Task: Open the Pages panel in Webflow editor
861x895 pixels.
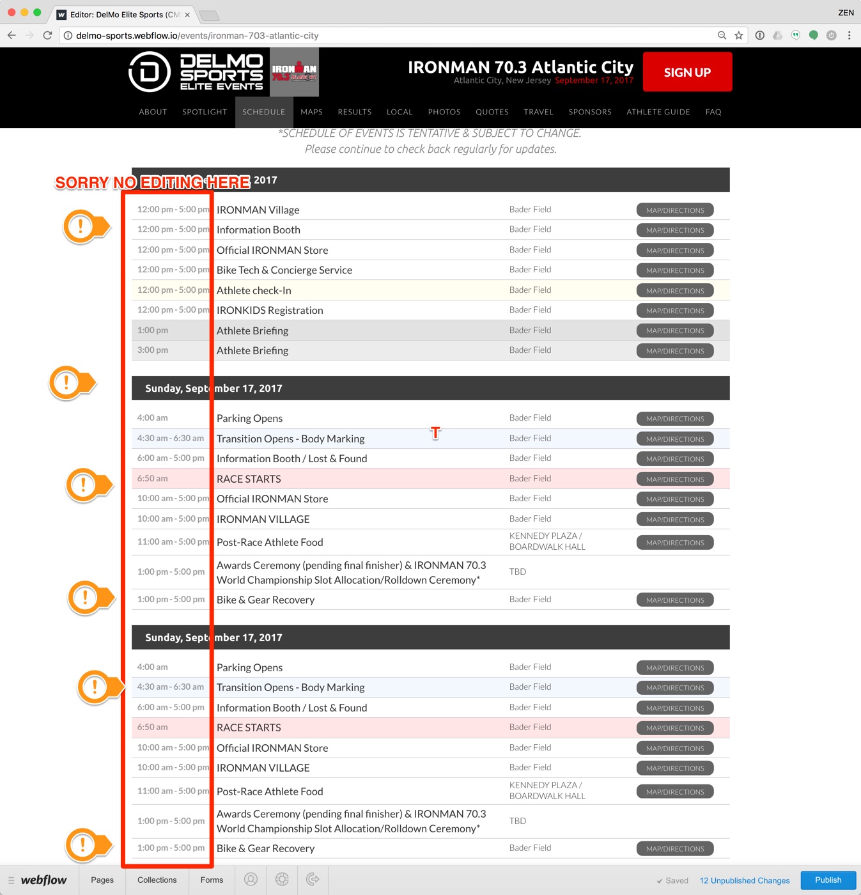Action: point(102,880)
